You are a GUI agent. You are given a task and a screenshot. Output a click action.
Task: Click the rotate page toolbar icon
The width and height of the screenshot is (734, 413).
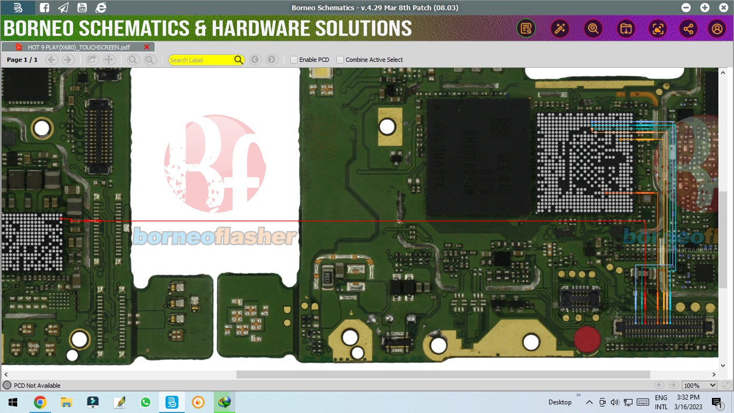coord(92,60)
